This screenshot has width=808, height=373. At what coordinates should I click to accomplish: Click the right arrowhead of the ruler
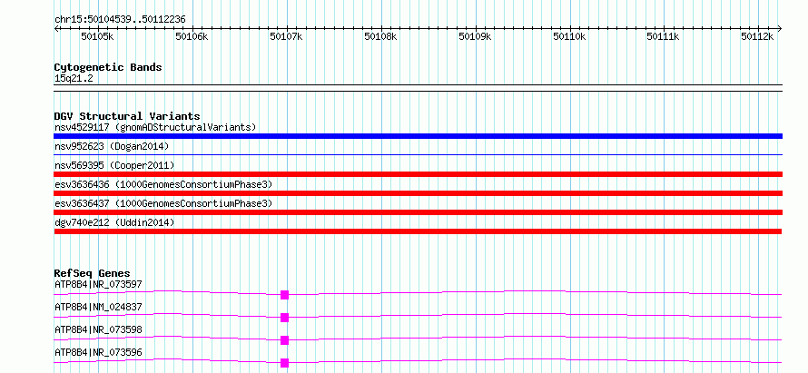pyautogui.click(x=780, y=28)
